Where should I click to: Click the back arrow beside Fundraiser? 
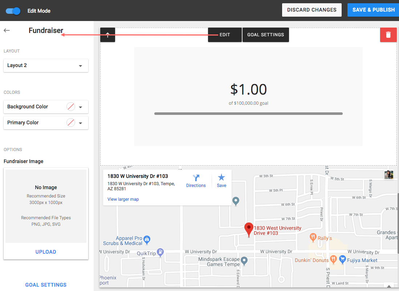click(7, 30)
